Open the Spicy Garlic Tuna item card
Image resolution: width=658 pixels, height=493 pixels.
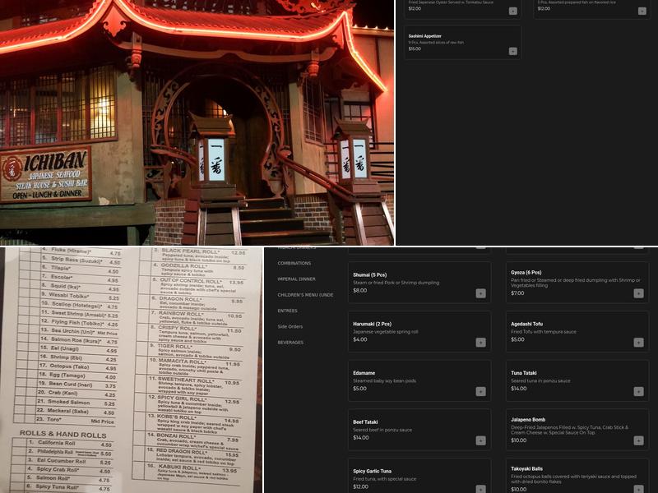418,477
